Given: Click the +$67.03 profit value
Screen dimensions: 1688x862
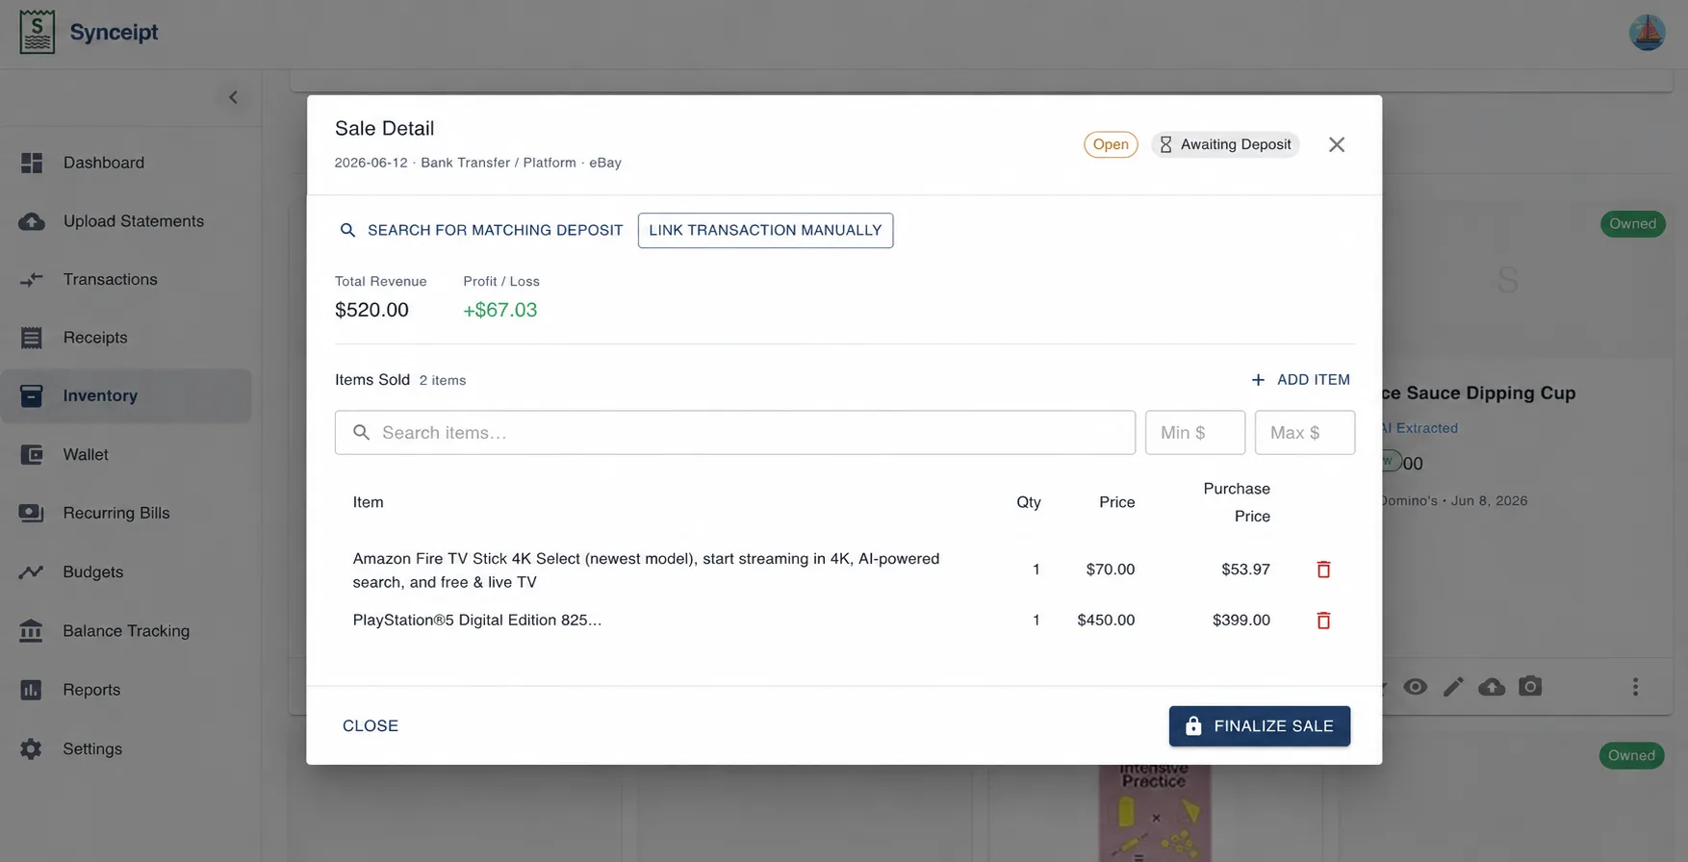Looking at the screenshot, I should click(x=500, y=310).
